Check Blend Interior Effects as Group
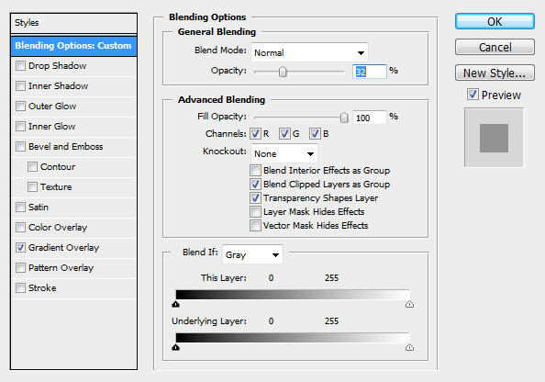Image resolution: width=545 pixels, height=382 pixels. pyautogui.click(x=255, y=171)
